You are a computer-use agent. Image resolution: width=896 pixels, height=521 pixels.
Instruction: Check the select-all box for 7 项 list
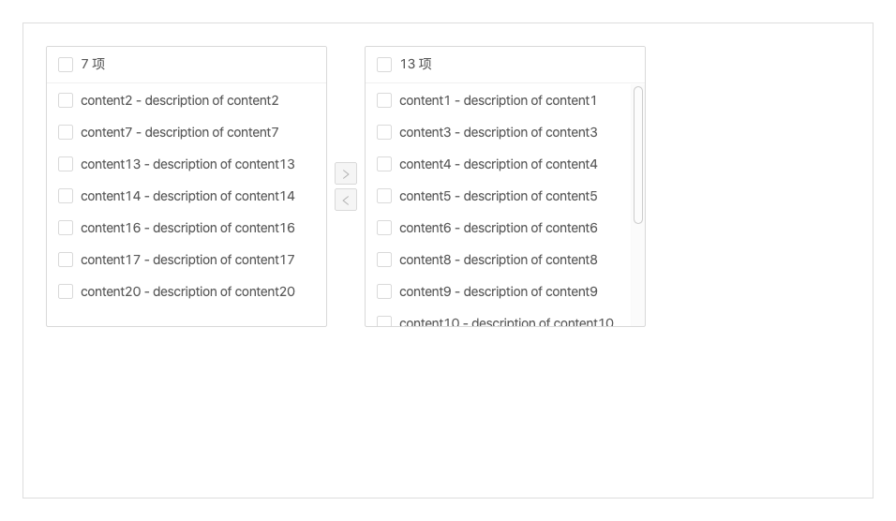point(66,65)
